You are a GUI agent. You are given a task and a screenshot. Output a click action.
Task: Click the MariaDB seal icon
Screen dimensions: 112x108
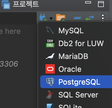point(50,56)
